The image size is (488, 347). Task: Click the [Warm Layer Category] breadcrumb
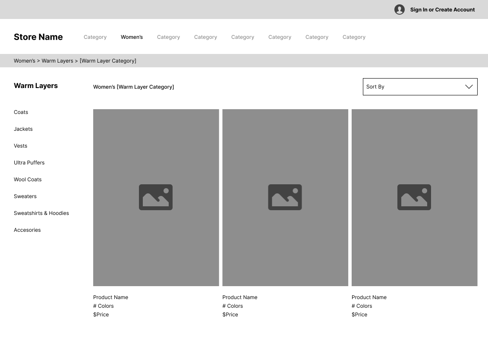108,61
